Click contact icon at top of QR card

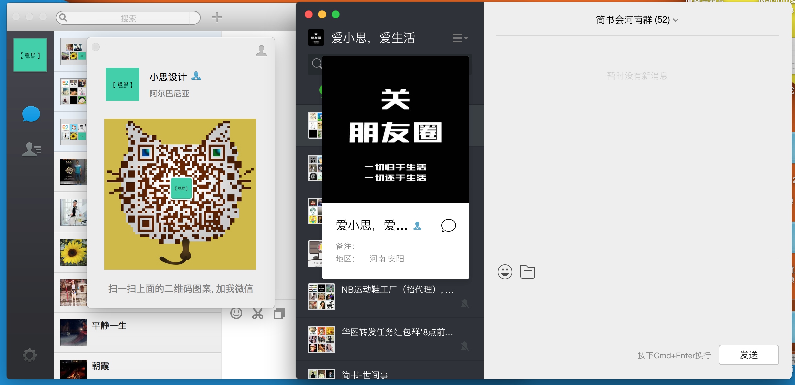pos(261,51)
